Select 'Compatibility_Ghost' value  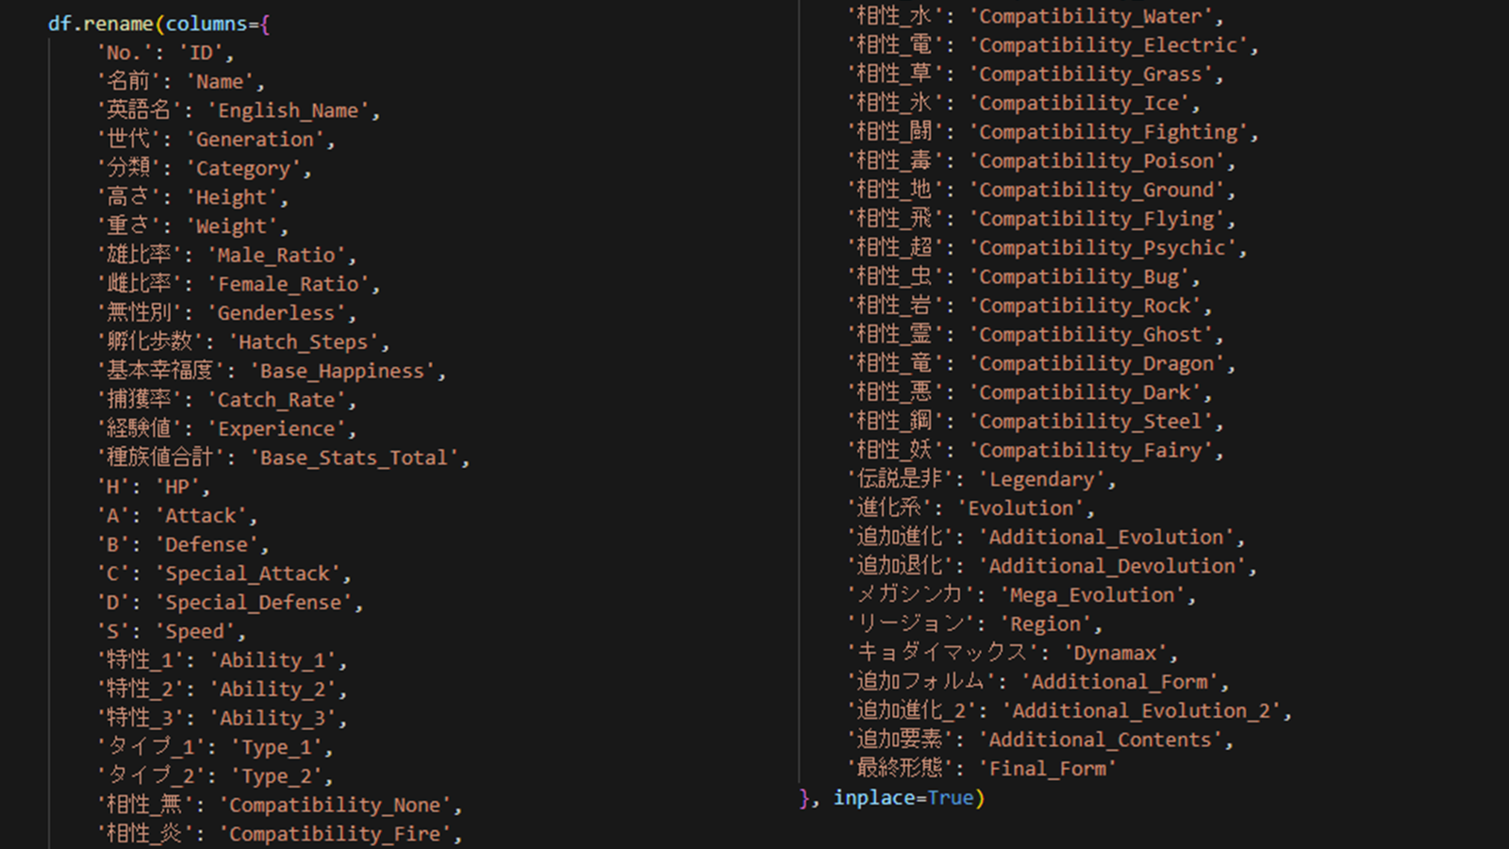click(x=1090, y=334)
